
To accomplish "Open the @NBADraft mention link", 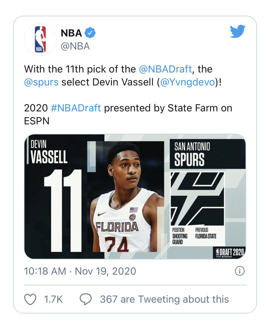I will [165, 69].
